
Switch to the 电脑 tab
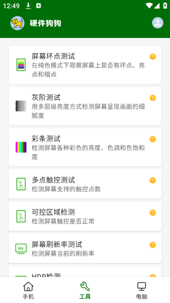coord(142,290)
